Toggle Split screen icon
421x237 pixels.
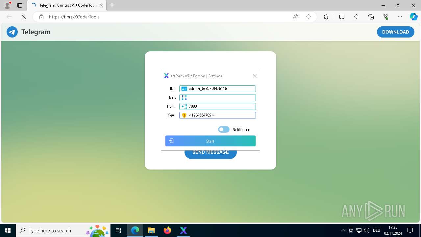[x=342, y=17]
